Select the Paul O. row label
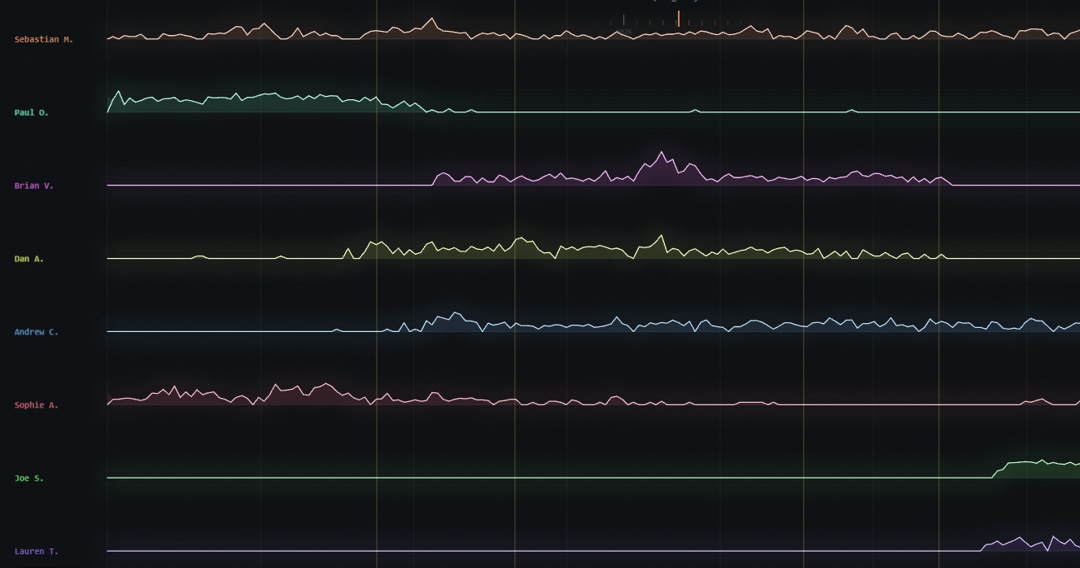The height and width of the screenshot is (568, 1080). click(x=31, y=112)
